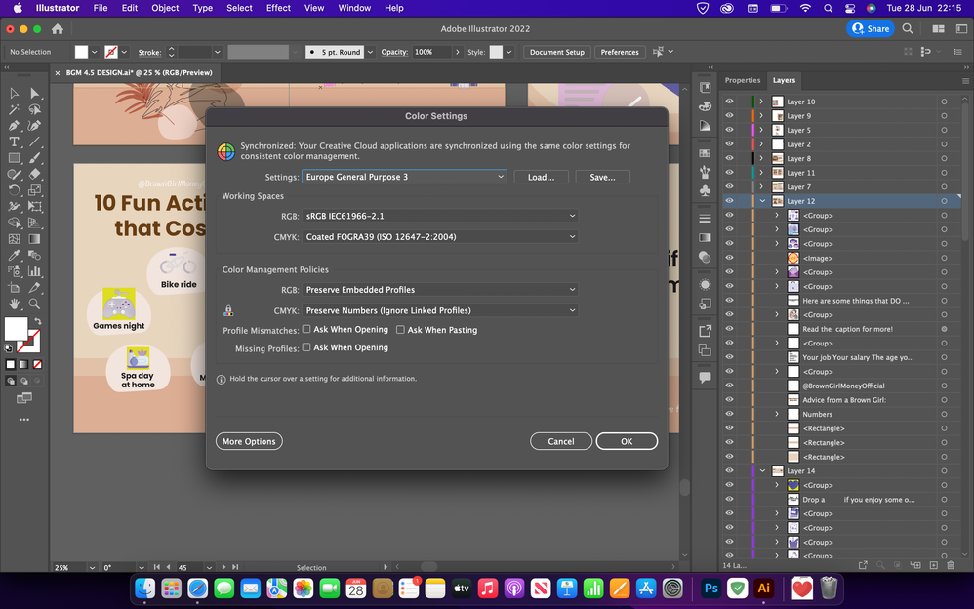Confirm color settings with OK

click(x=627, y=441)
